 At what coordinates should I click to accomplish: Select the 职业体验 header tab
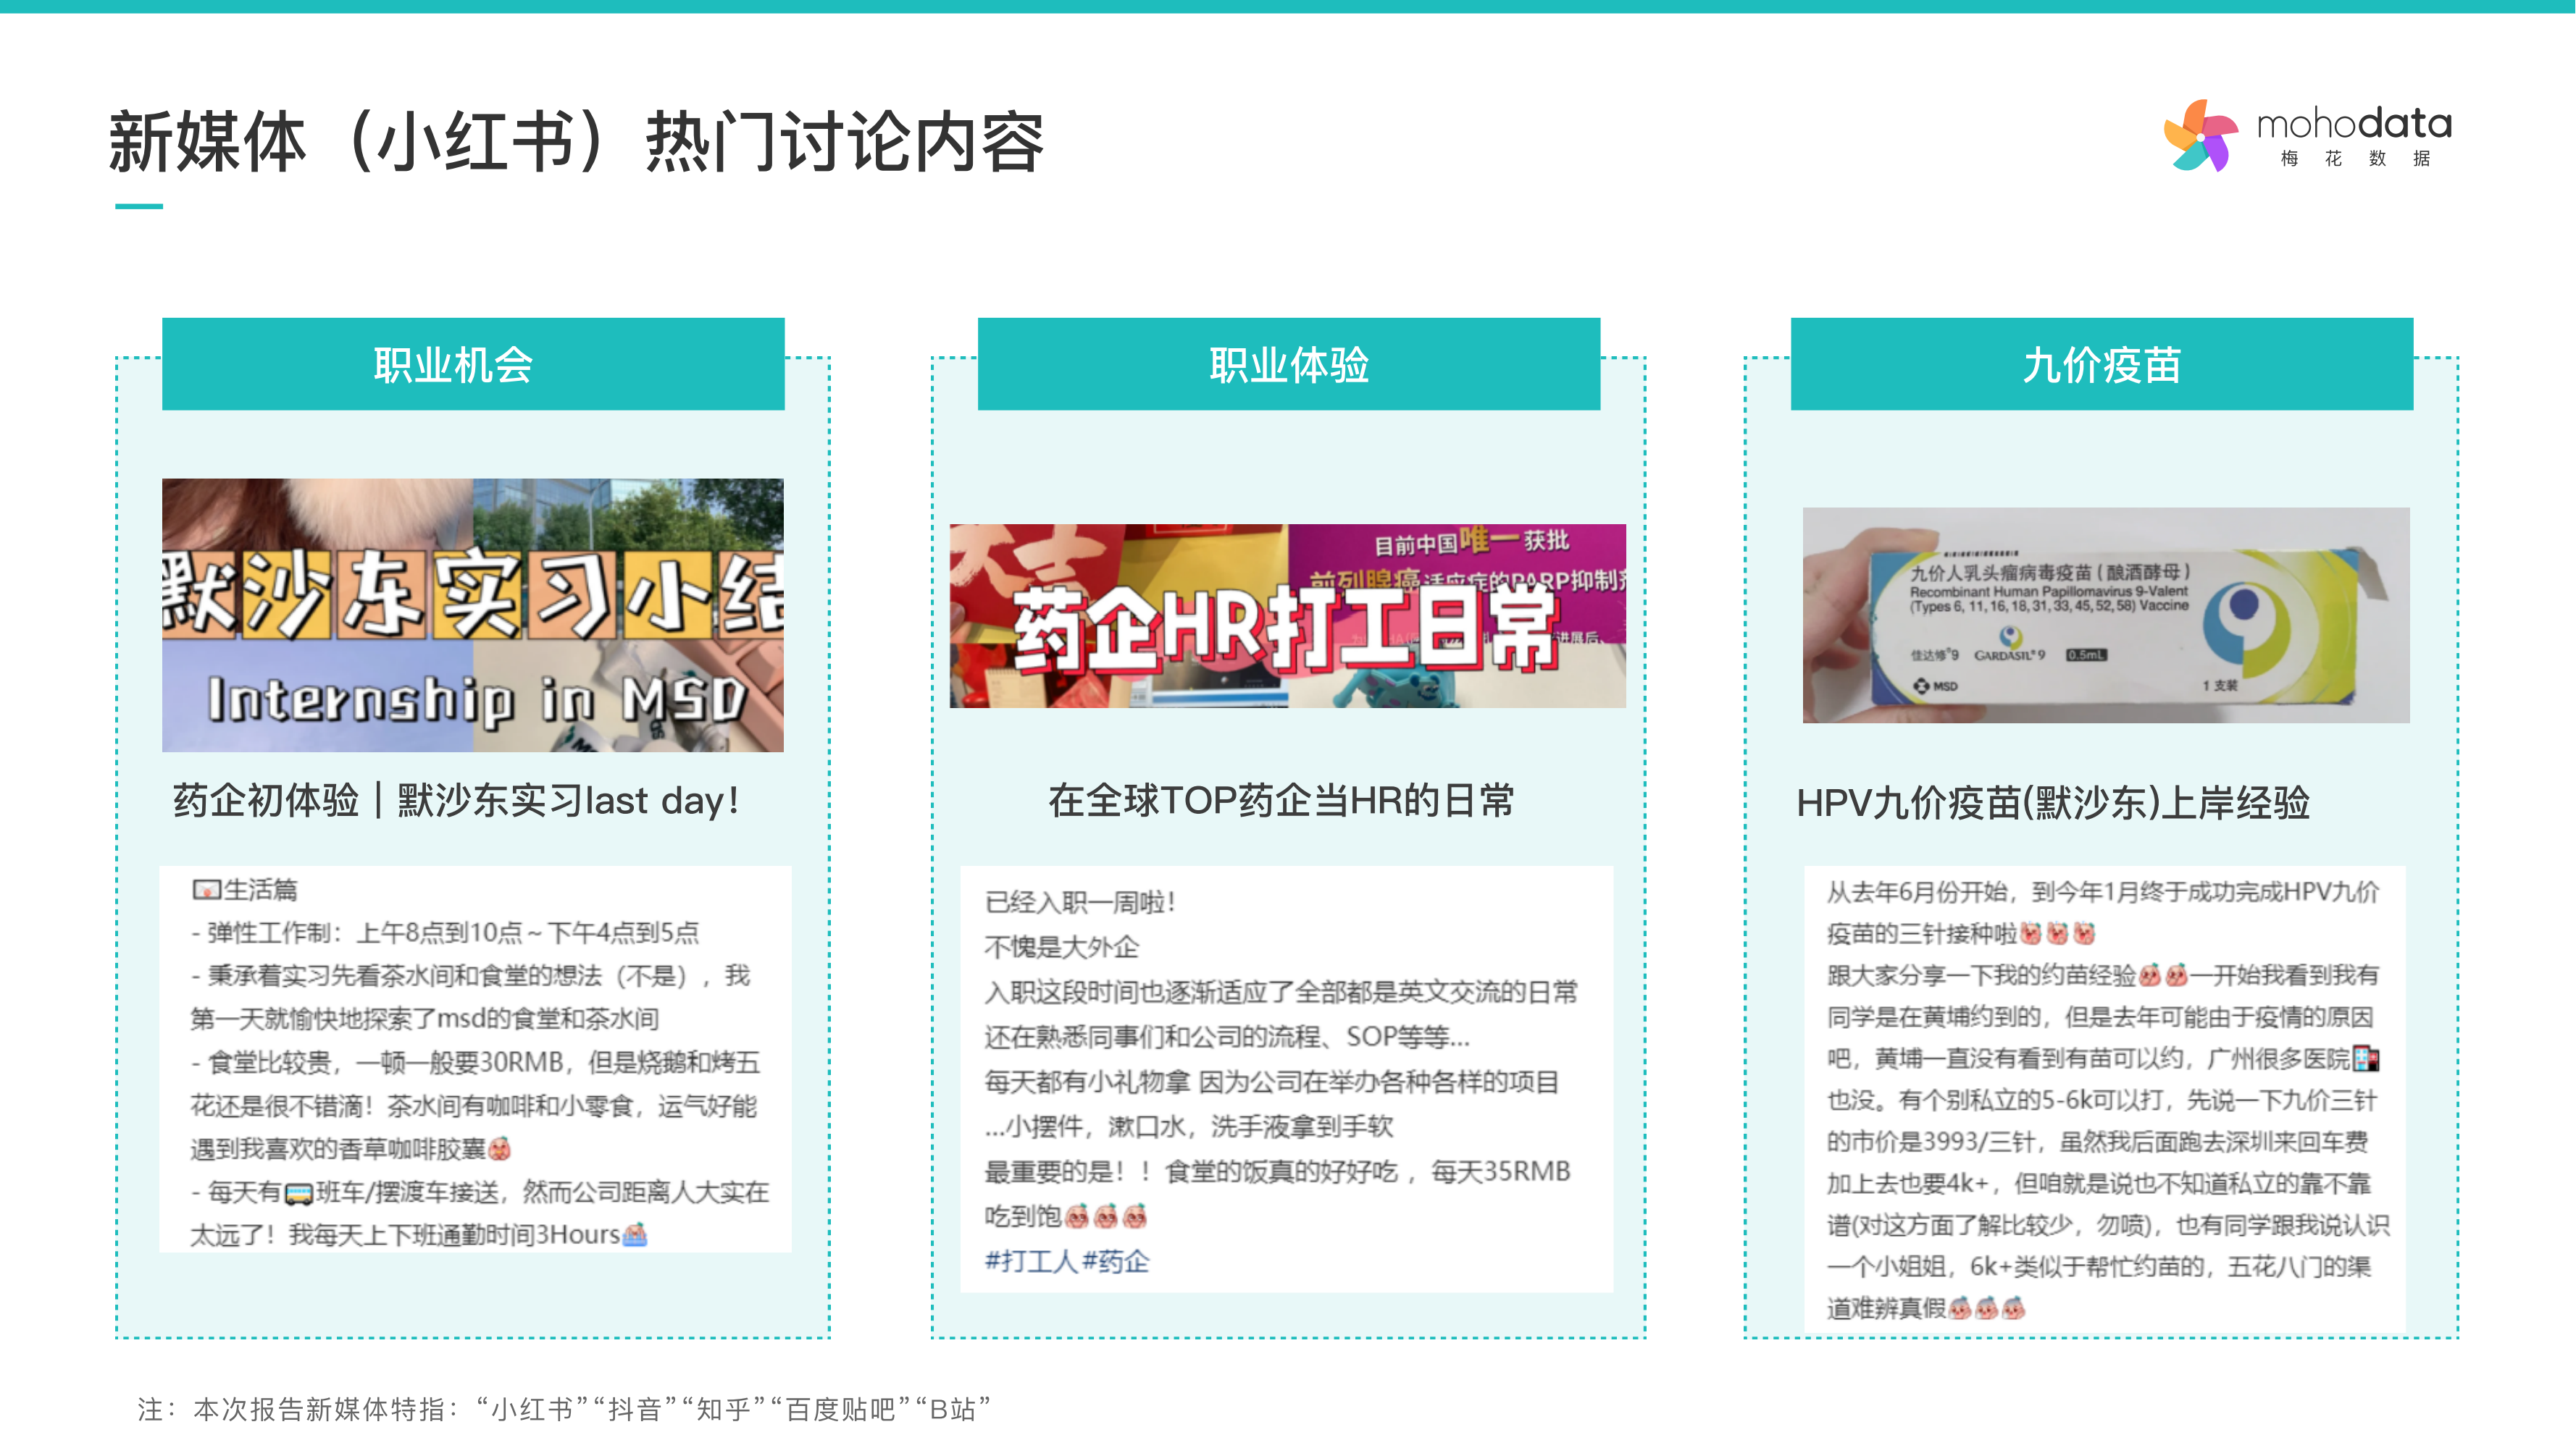pyautogui.click(x=1288, y=365)
